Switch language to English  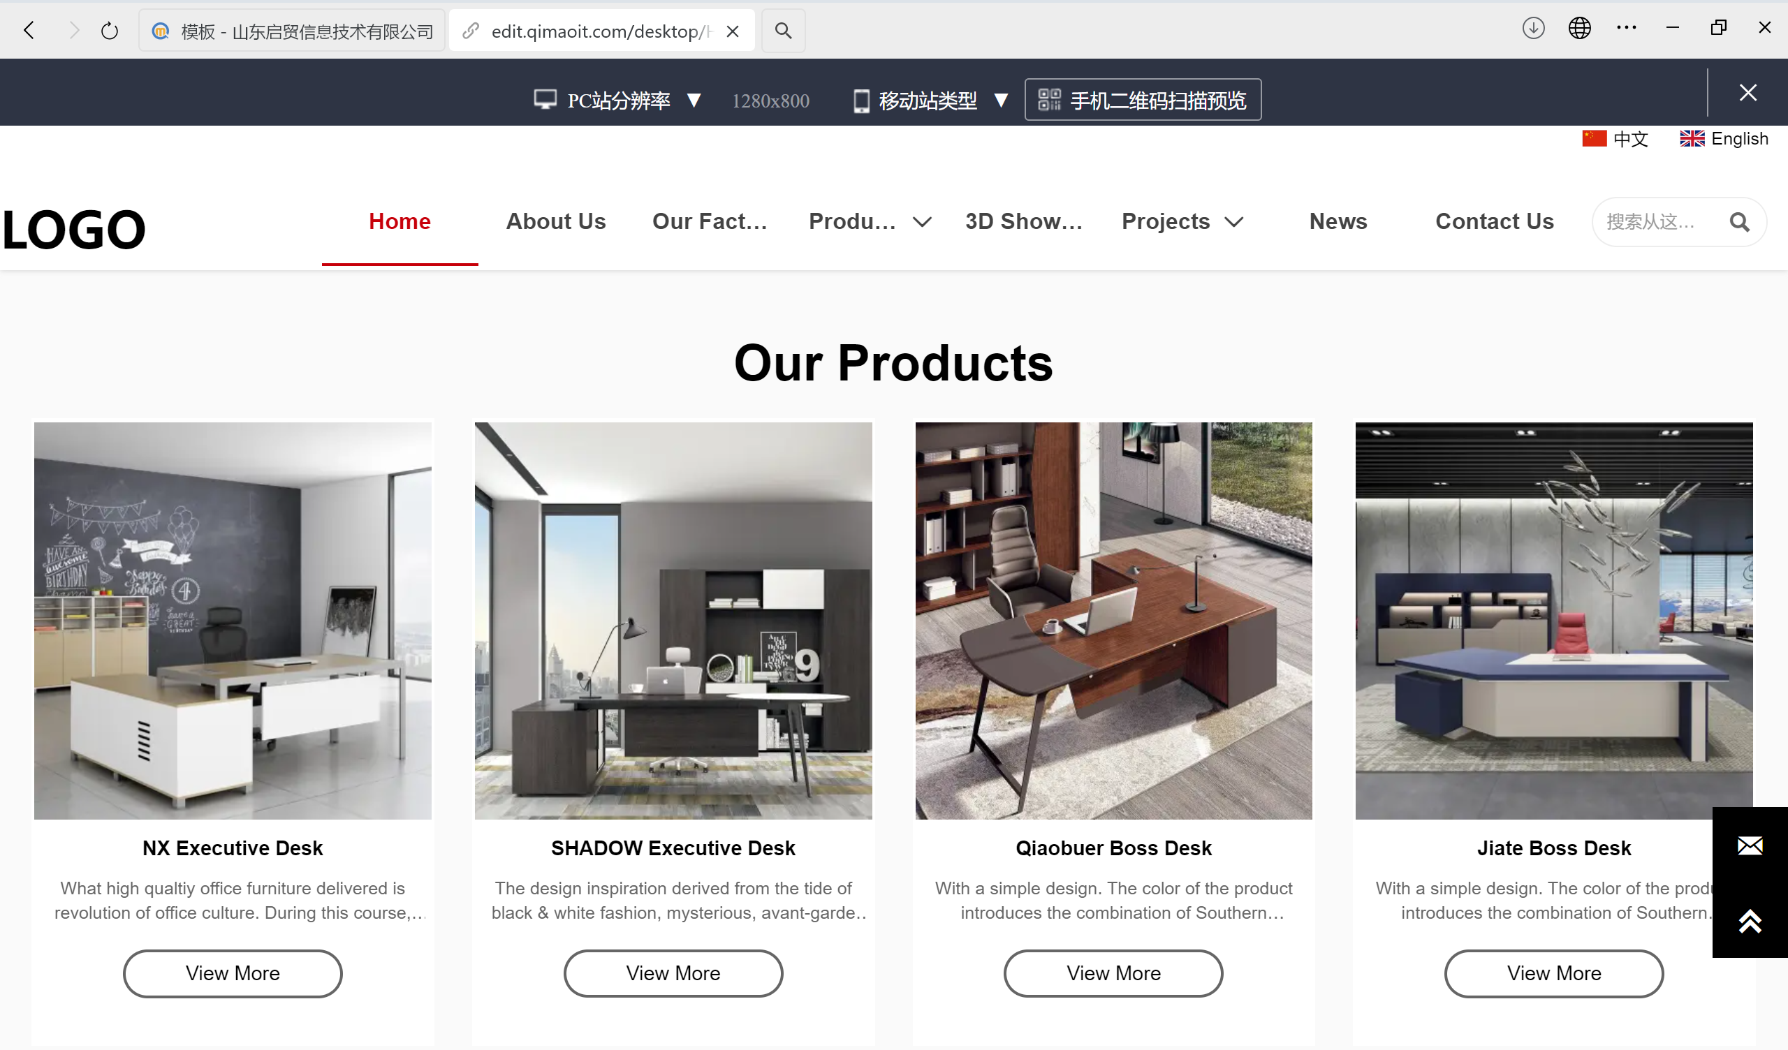coord(1724,138)
